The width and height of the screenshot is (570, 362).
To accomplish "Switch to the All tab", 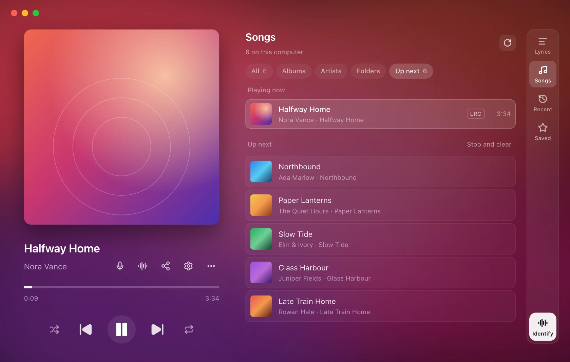I will click(259, 71).
